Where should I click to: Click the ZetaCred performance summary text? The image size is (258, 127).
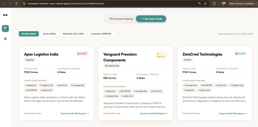pyautogui.click(x=214, y=99)
